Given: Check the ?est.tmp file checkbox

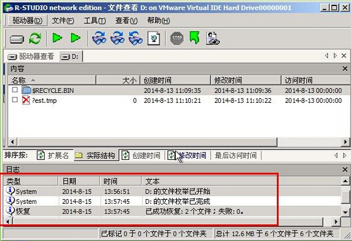Looking at the screenshot, I should point(15,100).
